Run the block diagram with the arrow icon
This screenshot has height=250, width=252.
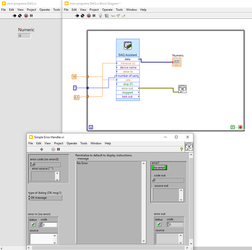point(77,16)
